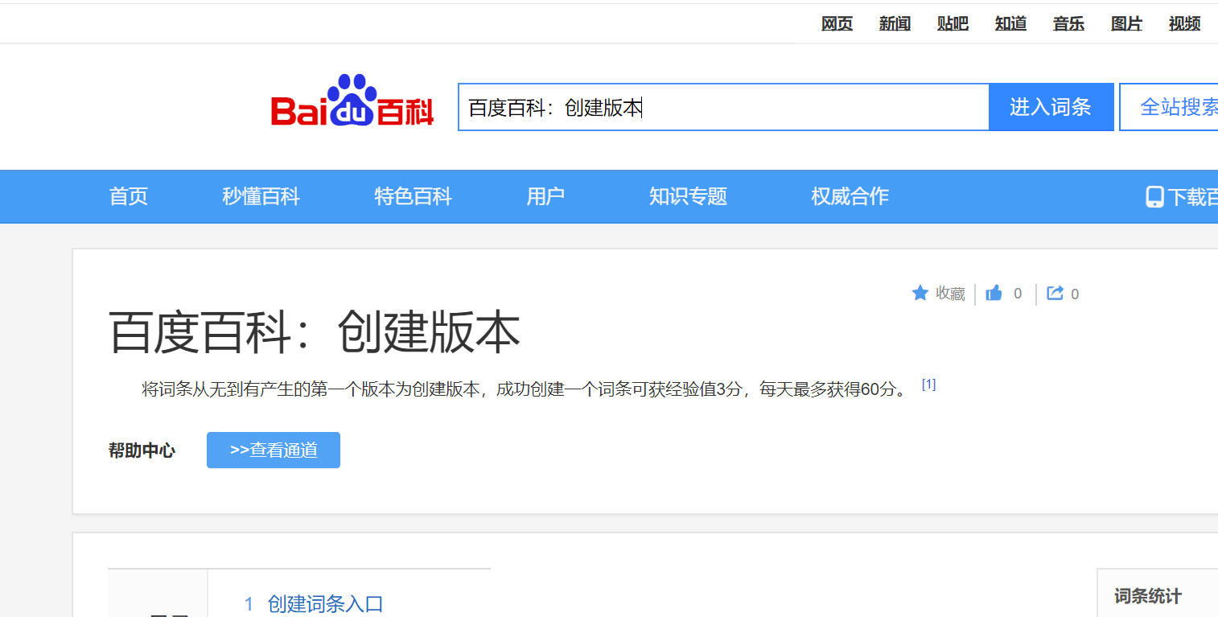Open the 知识专题 navigation tab
The image size is (1218, 617).
[688, 196]
